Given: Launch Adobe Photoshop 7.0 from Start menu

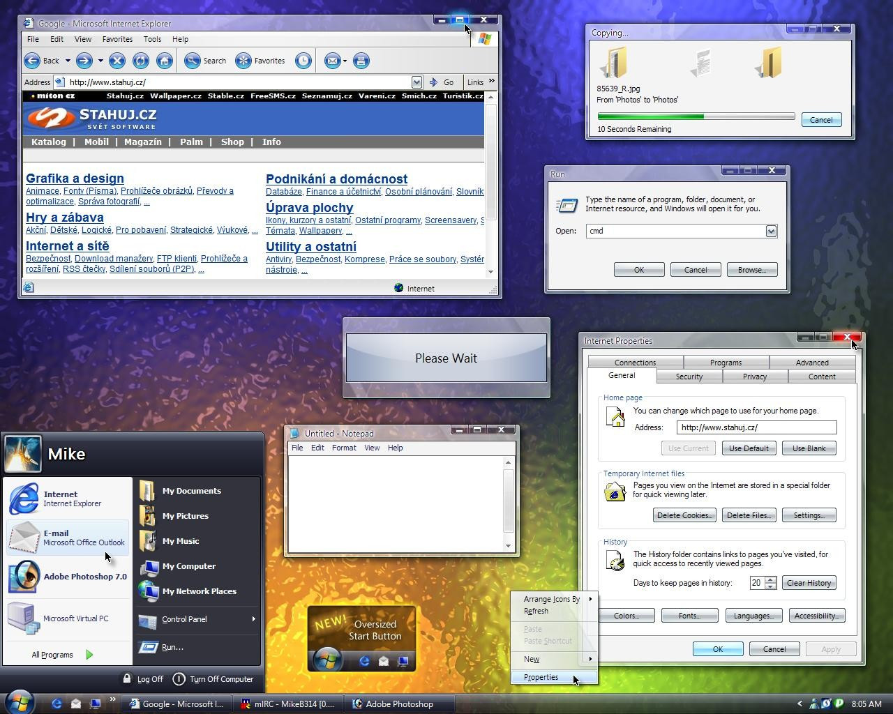Looking at the screenshot, I should tap(24, 577).
